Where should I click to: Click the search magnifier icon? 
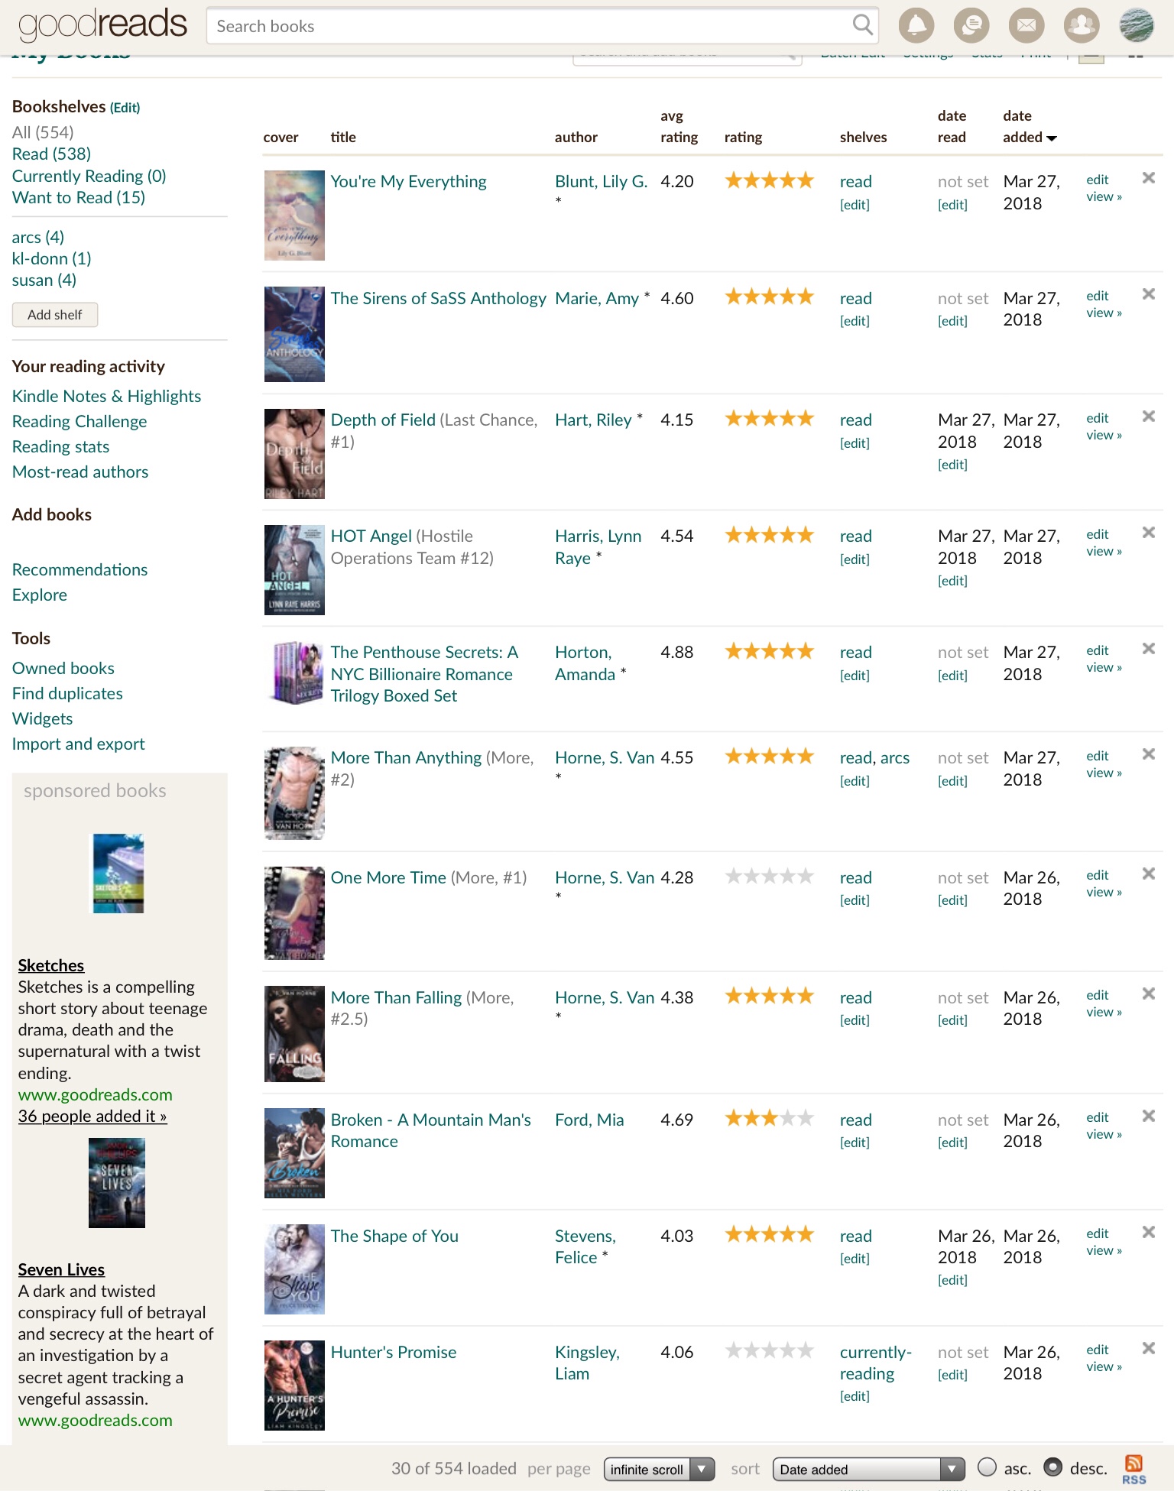click(862, 26)
